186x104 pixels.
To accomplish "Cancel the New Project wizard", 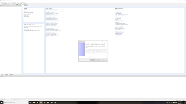I will (x=104, y=60).
